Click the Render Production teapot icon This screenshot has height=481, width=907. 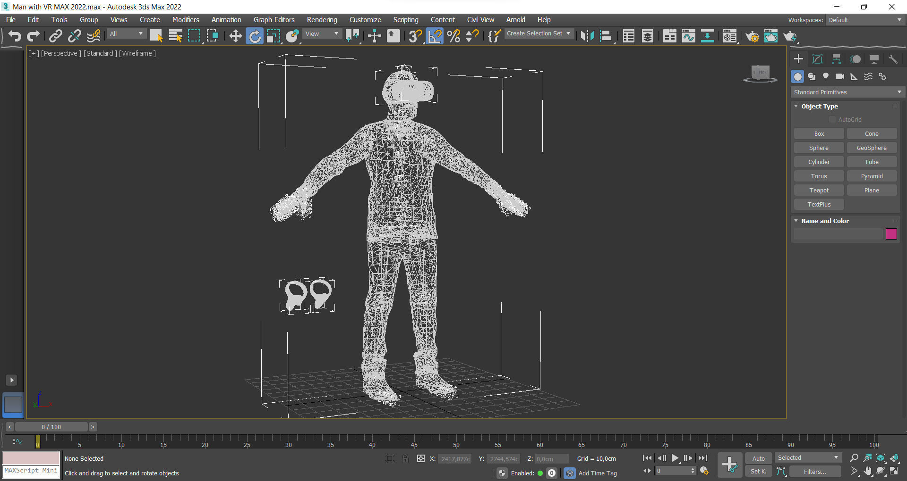790,36
